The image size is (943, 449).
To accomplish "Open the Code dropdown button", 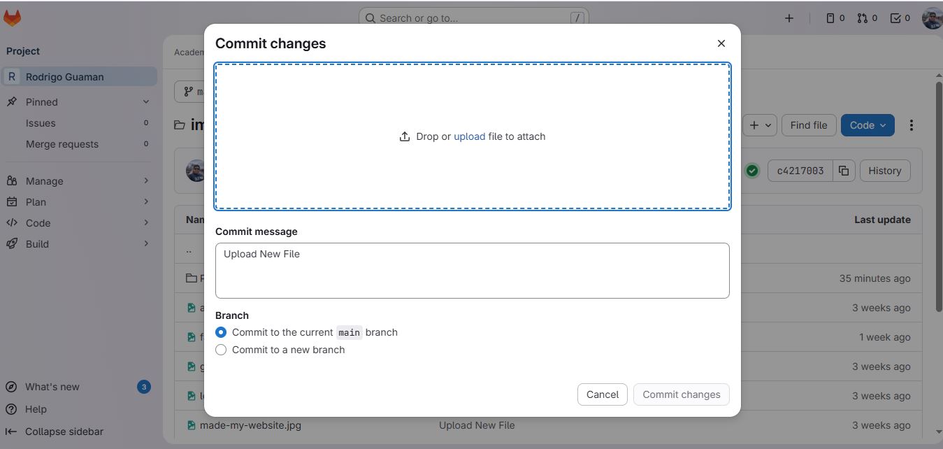I will click(868, 125).
